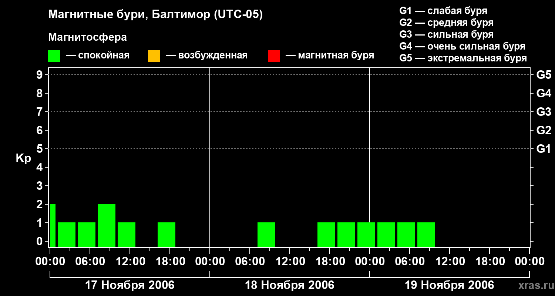Image resolution: width=555 pixels, height=296 pixels.
Task: Select the title 'Магнитные бури, Балтимор (UTC-05)'
Action: point(155,15)
